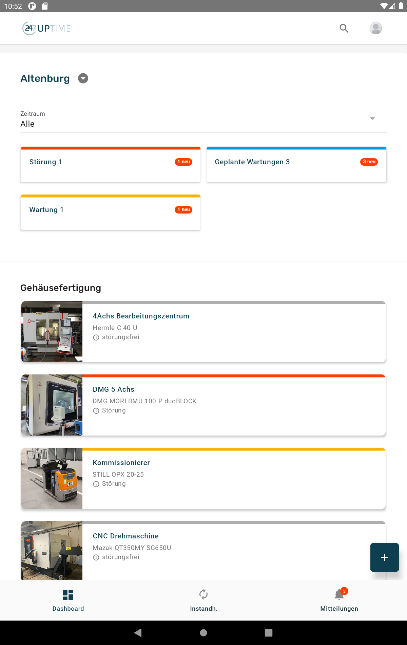This screenshot has height=645, width=407.
Task: Tap the Instandh. refresh icon
Action: click(x=203, y=594)
